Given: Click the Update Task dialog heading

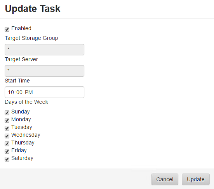Looking at the screenshot, I should 33,9.
